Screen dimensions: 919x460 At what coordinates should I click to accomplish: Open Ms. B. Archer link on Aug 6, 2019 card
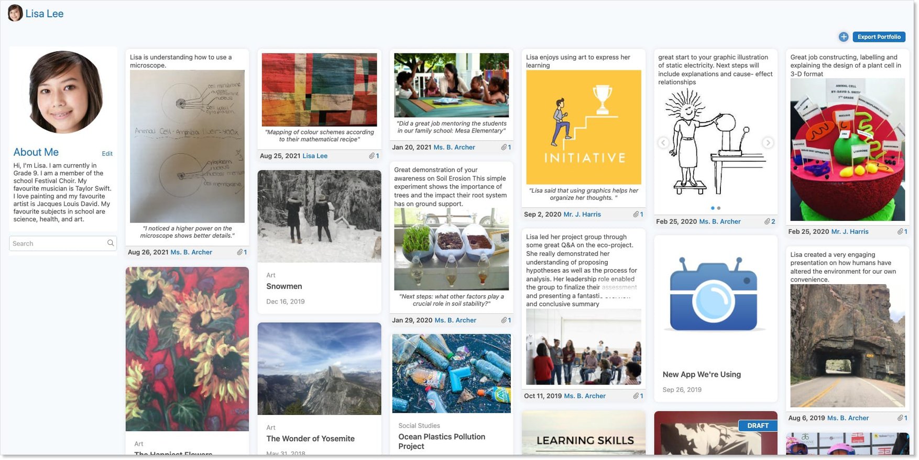point(848,418)
